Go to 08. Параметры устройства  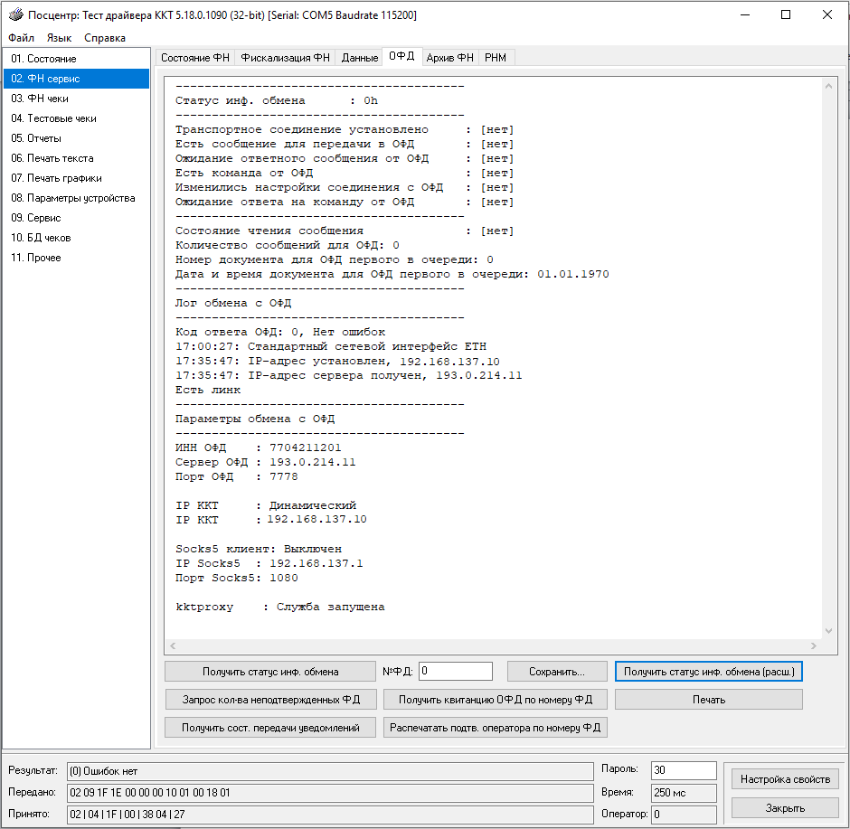point(72,198)
